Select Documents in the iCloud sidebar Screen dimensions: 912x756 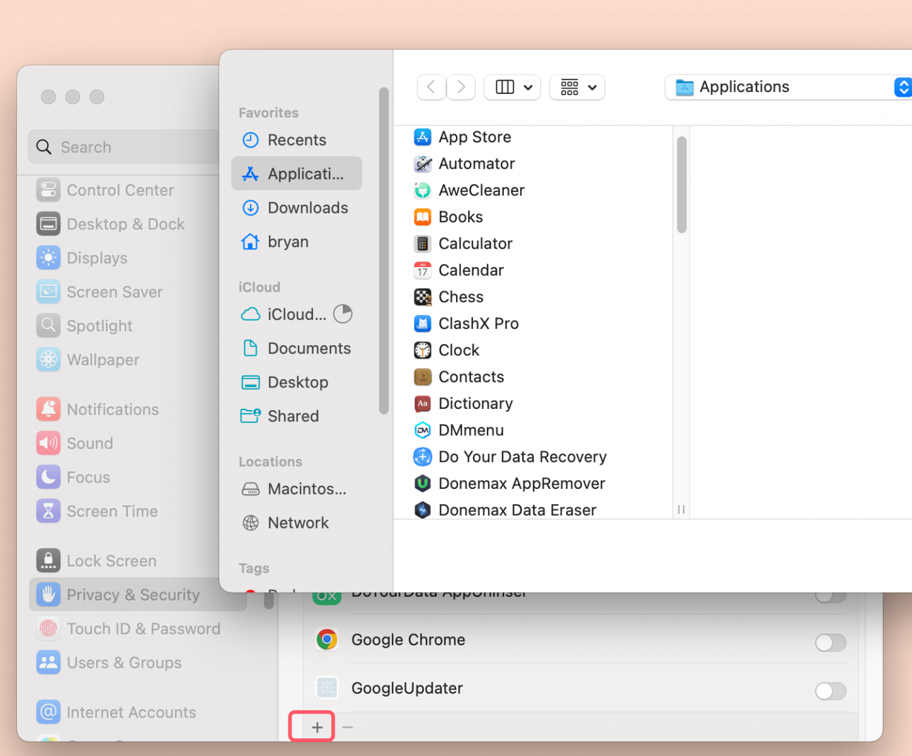click(309, 348)
